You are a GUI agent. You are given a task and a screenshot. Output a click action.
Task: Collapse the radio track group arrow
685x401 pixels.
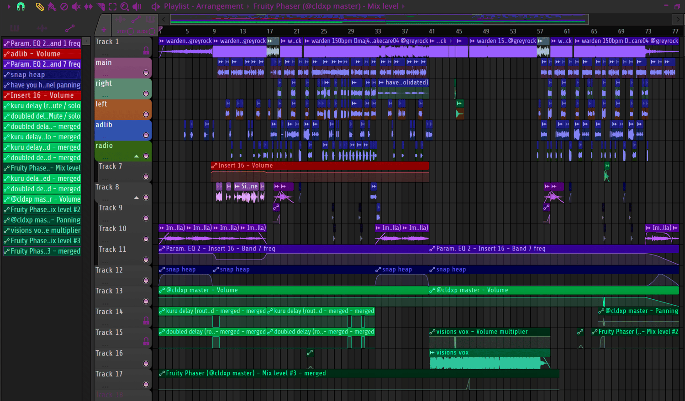pos(136,156)
